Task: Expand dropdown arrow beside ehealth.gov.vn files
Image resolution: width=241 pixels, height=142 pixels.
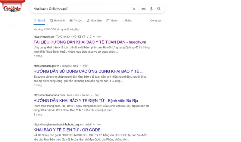Action: (x=80, y=66)
